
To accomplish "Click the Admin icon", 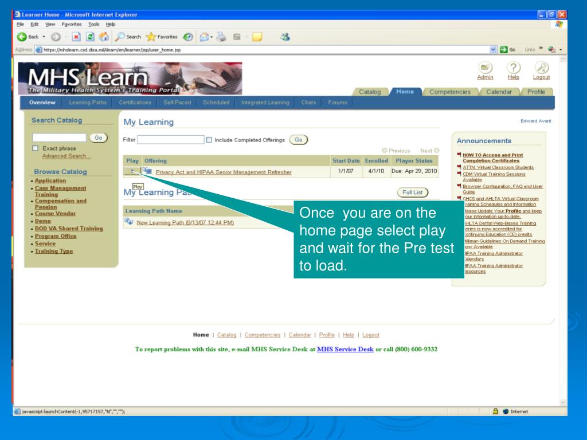I will (x=485, y=68).
